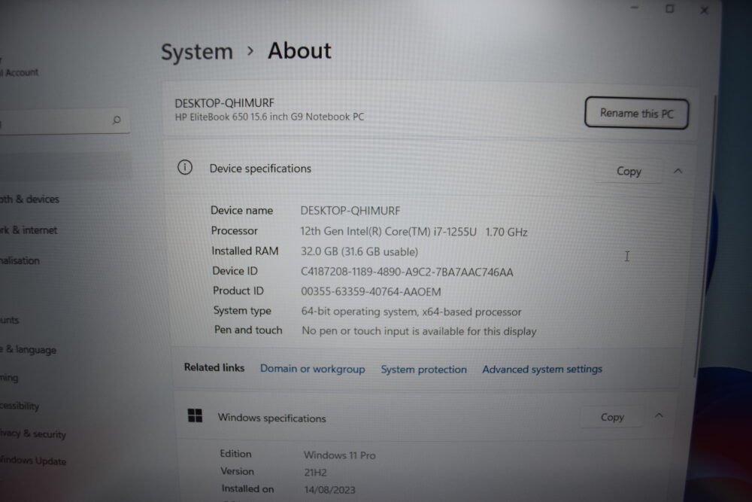The image size is (752, 502).
Task: Close the Settings window
Action: (704, 10)
